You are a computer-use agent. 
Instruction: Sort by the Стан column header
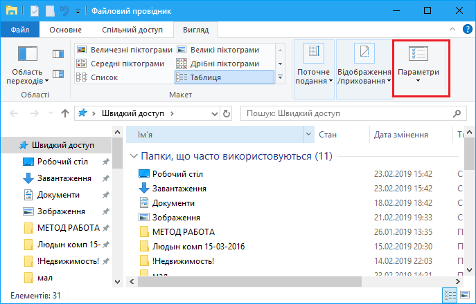tap(342, 135)
